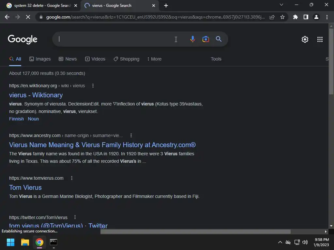Open options menu for tomvierus.com result

click(72, 178)
